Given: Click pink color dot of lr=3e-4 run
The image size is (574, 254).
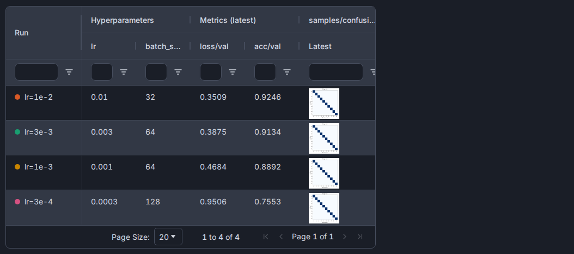Looking at the screenshot, I should (17, 202).
